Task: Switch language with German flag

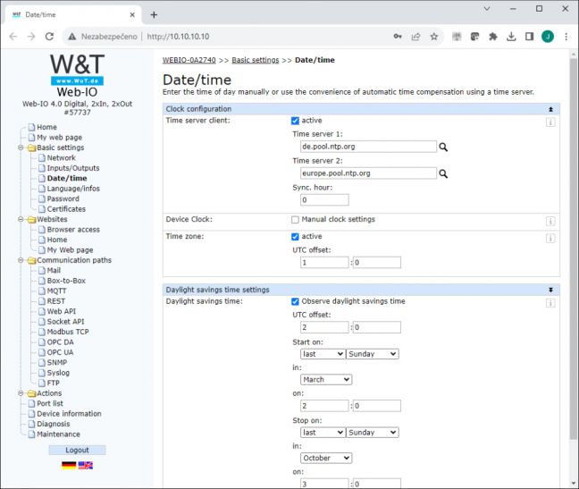Action: point(69,466)
